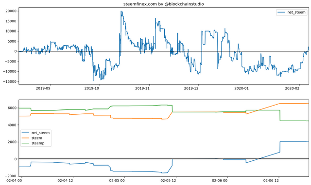Click the 02-05 12 x-axis label
311x185 pixels.
168,181
